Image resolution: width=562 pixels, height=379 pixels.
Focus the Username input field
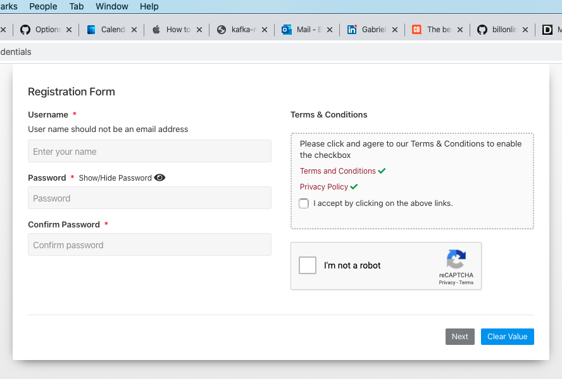tap(149, 152)
